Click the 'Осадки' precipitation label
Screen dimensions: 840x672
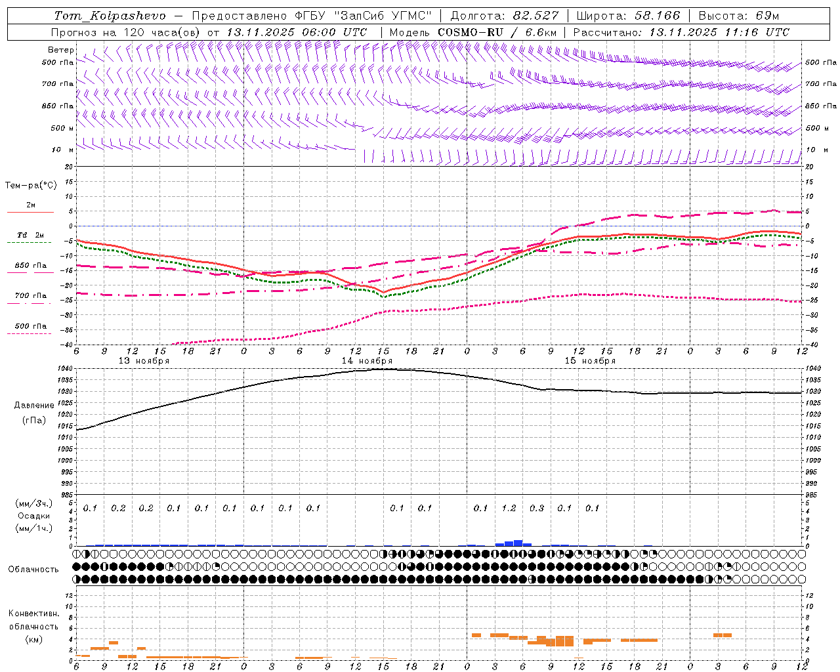pos(34,516)
